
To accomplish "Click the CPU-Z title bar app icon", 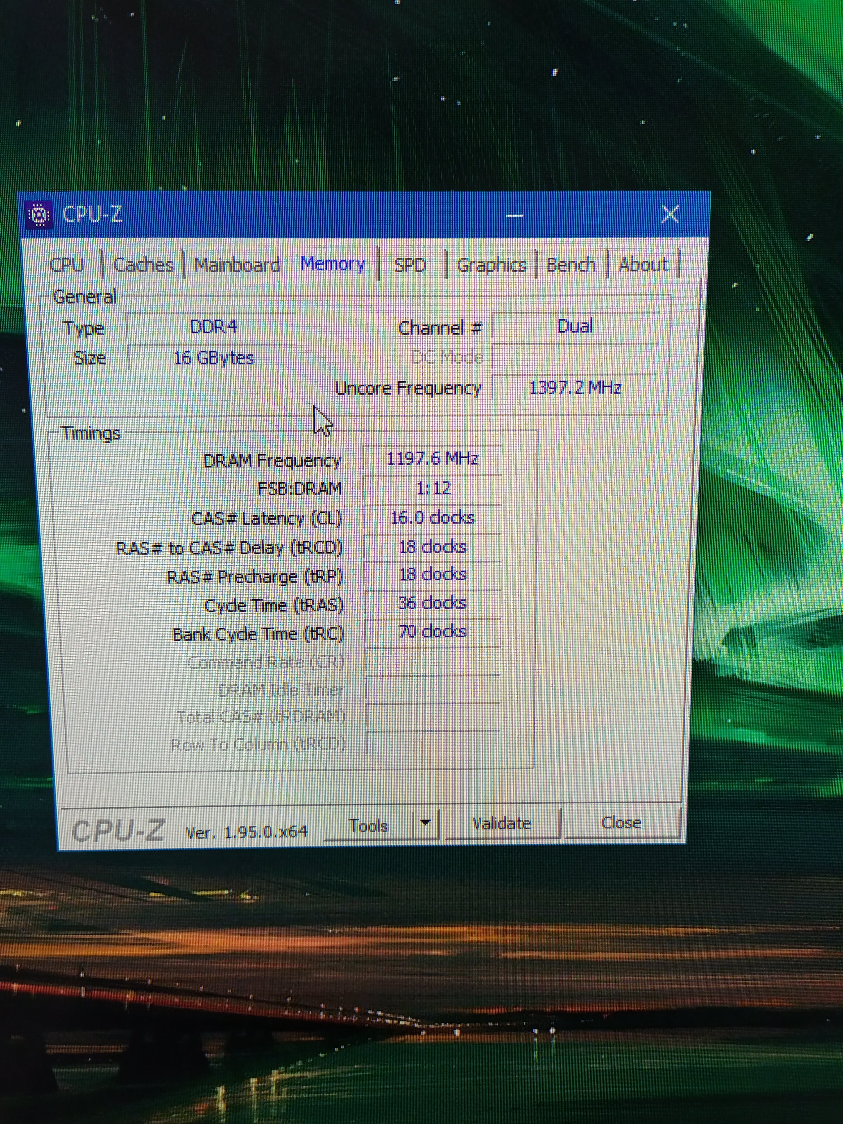I will point(39,216).
